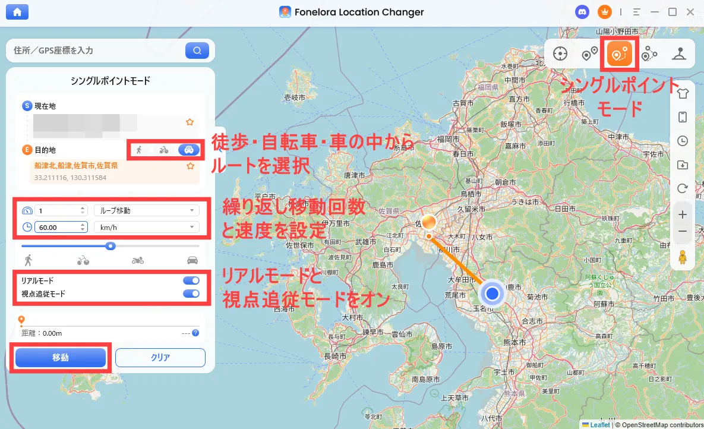704x429 pixels.
Task: Open the ループ移動 dropdown
Action: pyautogui.click(x=146, y=211)
